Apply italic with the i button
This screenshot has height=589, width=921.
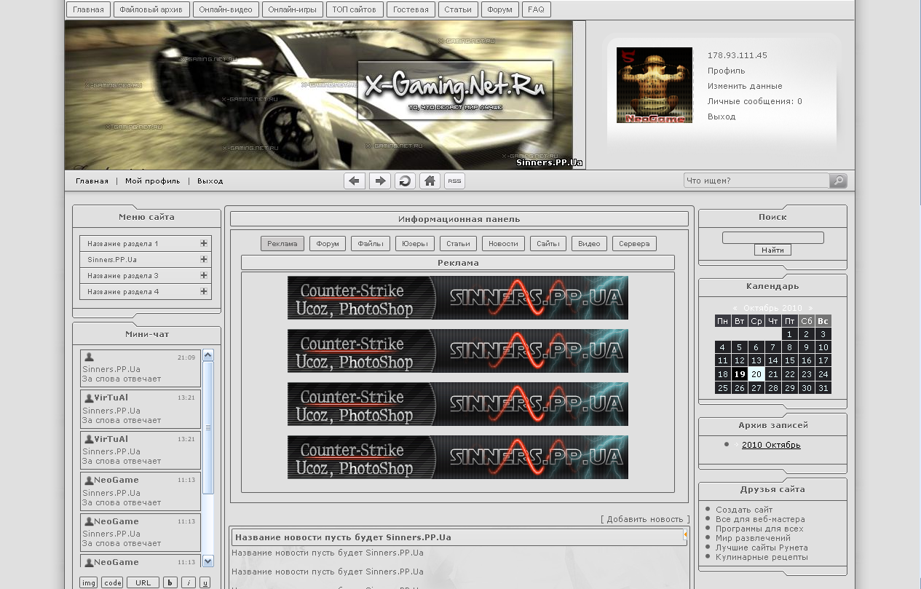(x=189, y=582)
